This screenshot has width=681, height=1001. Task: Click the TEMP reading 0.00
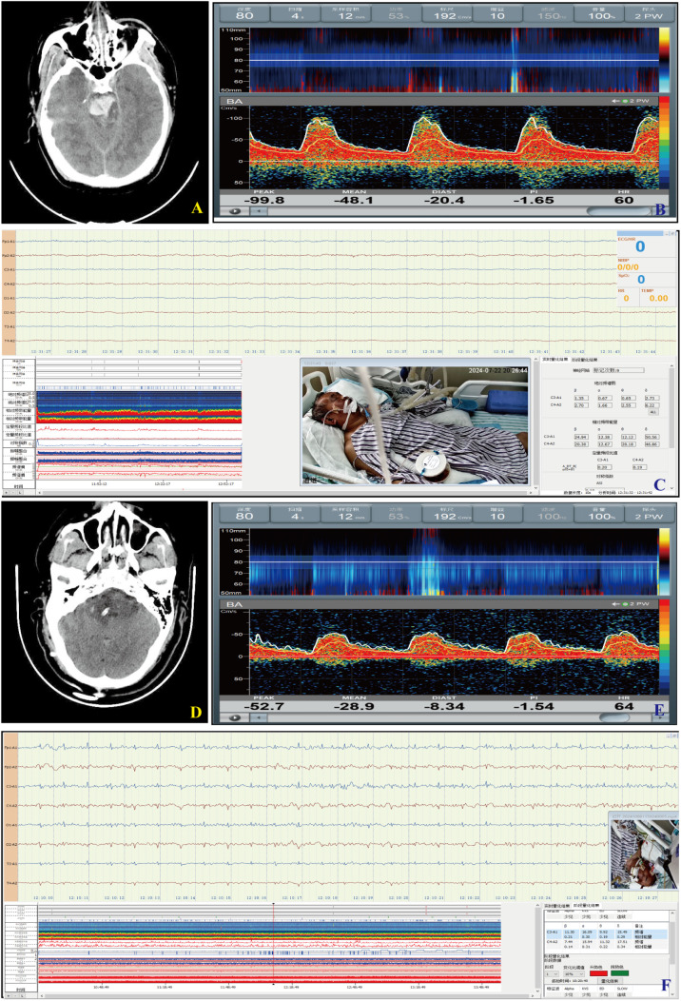point(659,298)
